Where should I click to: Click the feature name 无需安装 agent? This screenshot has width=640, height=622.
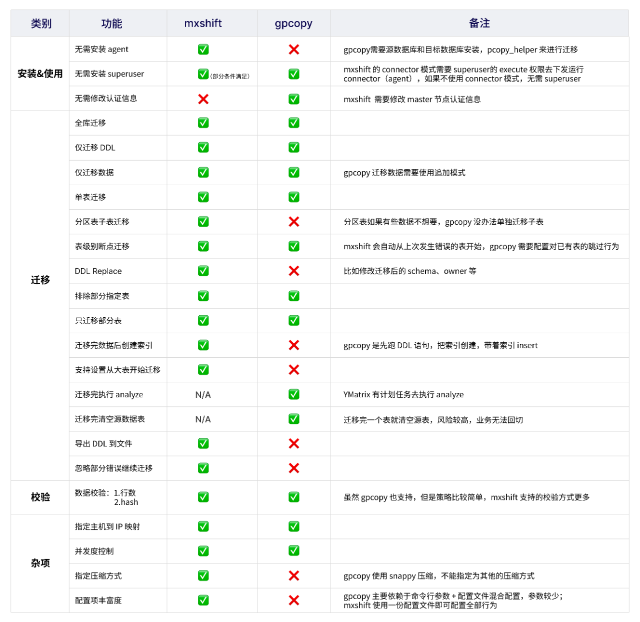(x=101, y=49)
